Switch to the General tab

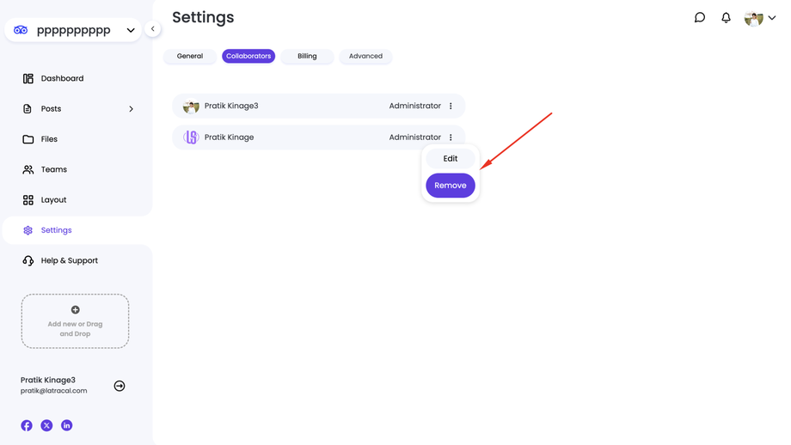pyautogui.click(x=190, y=57)
